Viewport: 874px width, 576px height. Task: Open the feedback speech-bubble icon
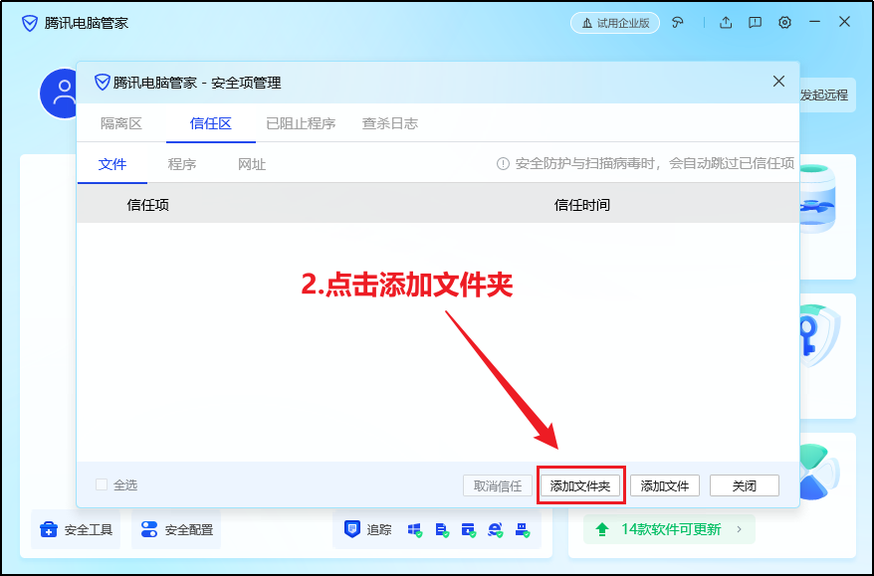pos(755,23)
